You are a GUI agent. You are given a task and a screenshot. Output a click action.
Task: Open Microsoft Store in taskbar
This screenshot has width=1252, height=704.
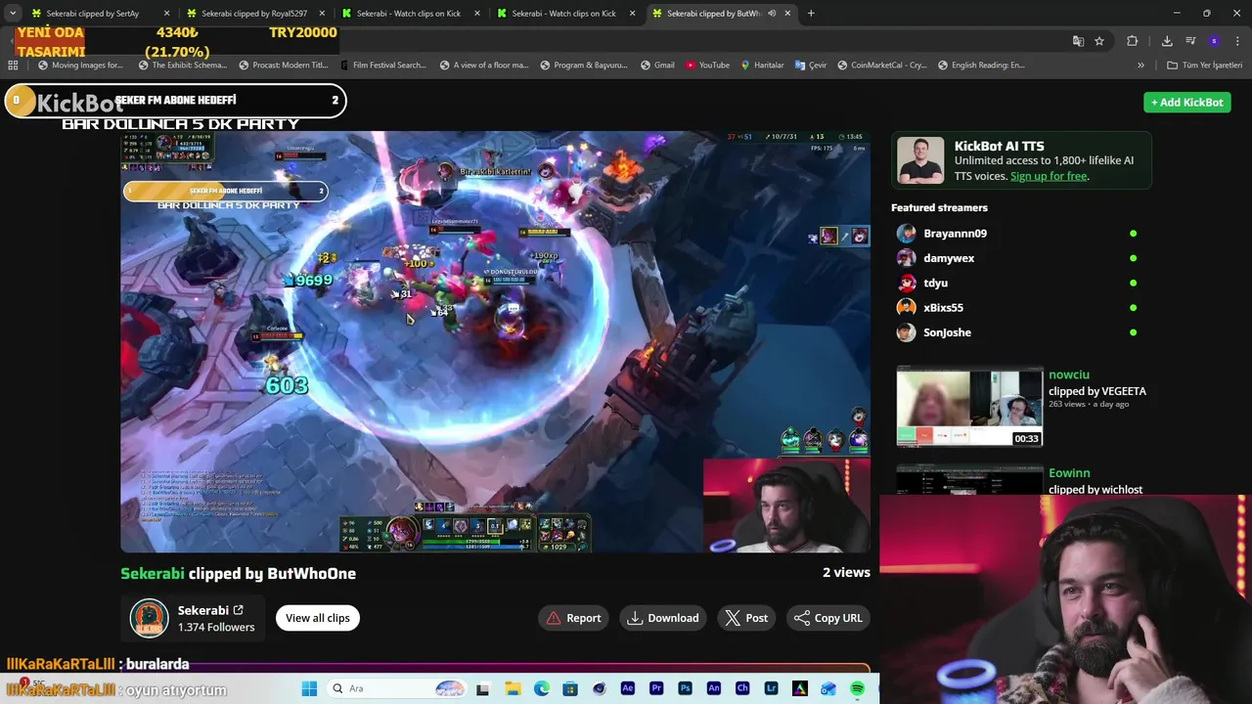click(x=570, y=688)
